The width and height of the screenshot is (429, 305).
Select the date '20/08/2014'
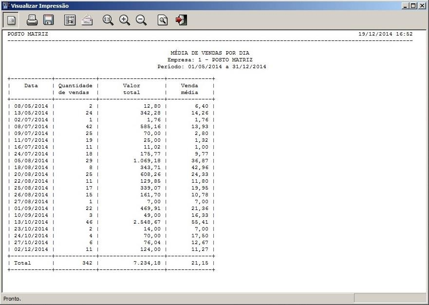coord(31,174)
